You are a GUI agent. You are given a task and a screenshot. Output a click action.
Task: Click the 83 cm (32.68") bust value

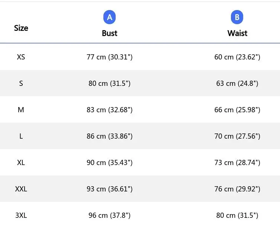pyautogui.click(x=109, y=110)
